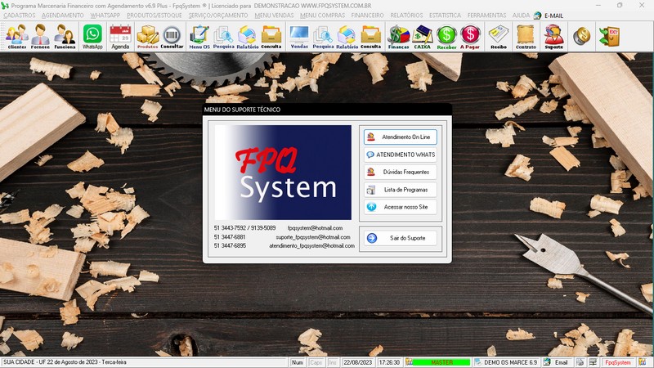Open the PRODUTOS/ESTOQUE menu
The width and height of the screenshot is (654, 368).
point(155,16)
